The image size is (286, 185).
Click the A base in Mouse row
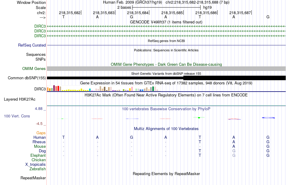tap(234, 147)
